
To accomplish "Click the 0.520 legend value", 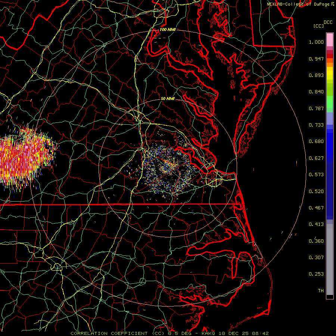I will coord(316,192).
